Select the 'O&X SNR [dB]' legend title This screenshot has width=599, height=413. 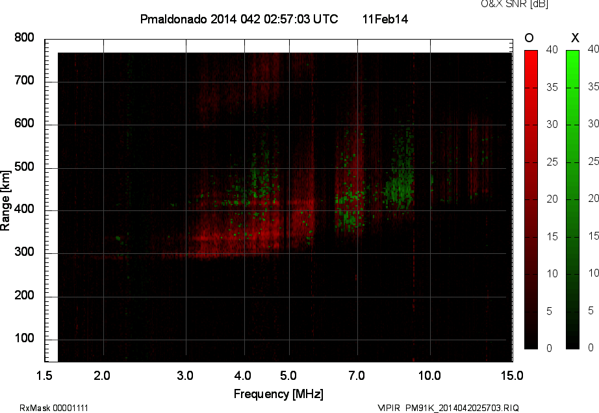point(505,5)
